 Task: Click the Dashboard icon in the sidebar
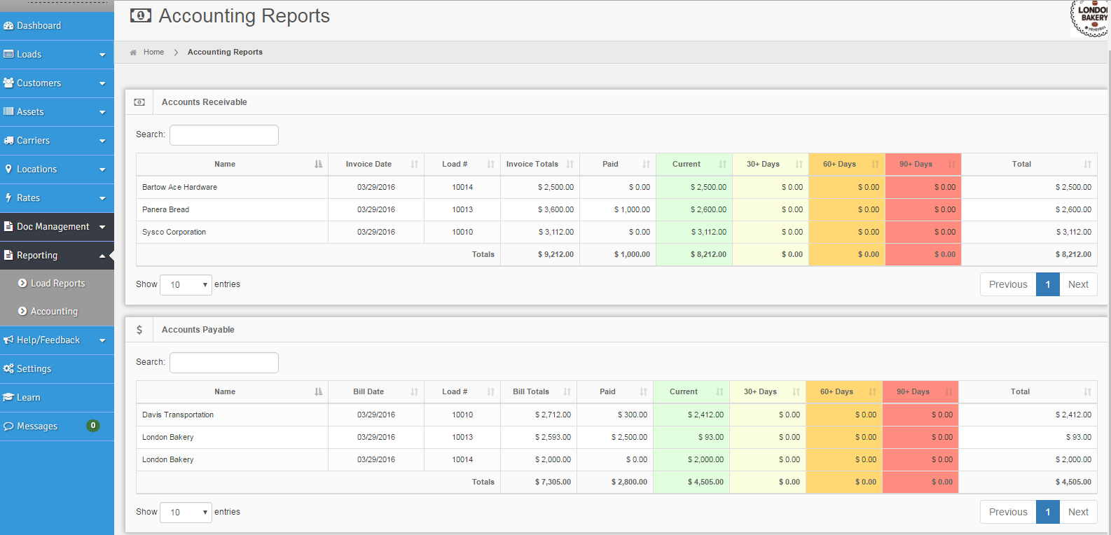(x=8, y=26)
